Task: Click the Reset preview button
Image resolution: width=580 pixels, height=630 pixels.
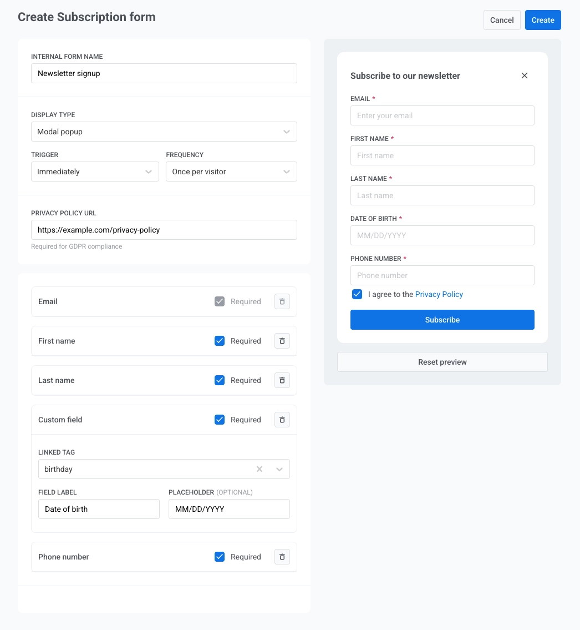Action: tap(442, 362)
